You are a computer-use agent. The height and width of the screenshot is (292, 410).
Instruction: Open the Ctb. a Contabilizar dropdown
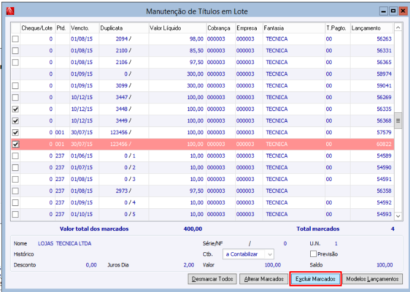(x=270, y=254)
